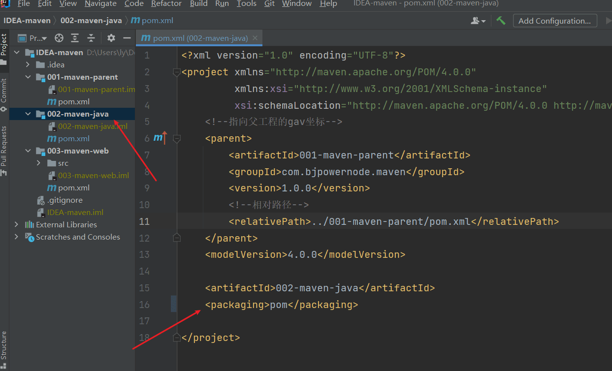Expand the .idea folder arrow
The width and height of the screenshot is (612, 371).
click(x=29, y=65)
